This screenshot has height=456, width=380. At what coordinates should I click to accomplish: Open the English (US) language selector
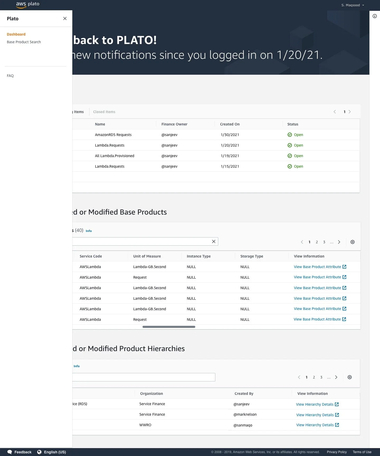pos(51,452)
